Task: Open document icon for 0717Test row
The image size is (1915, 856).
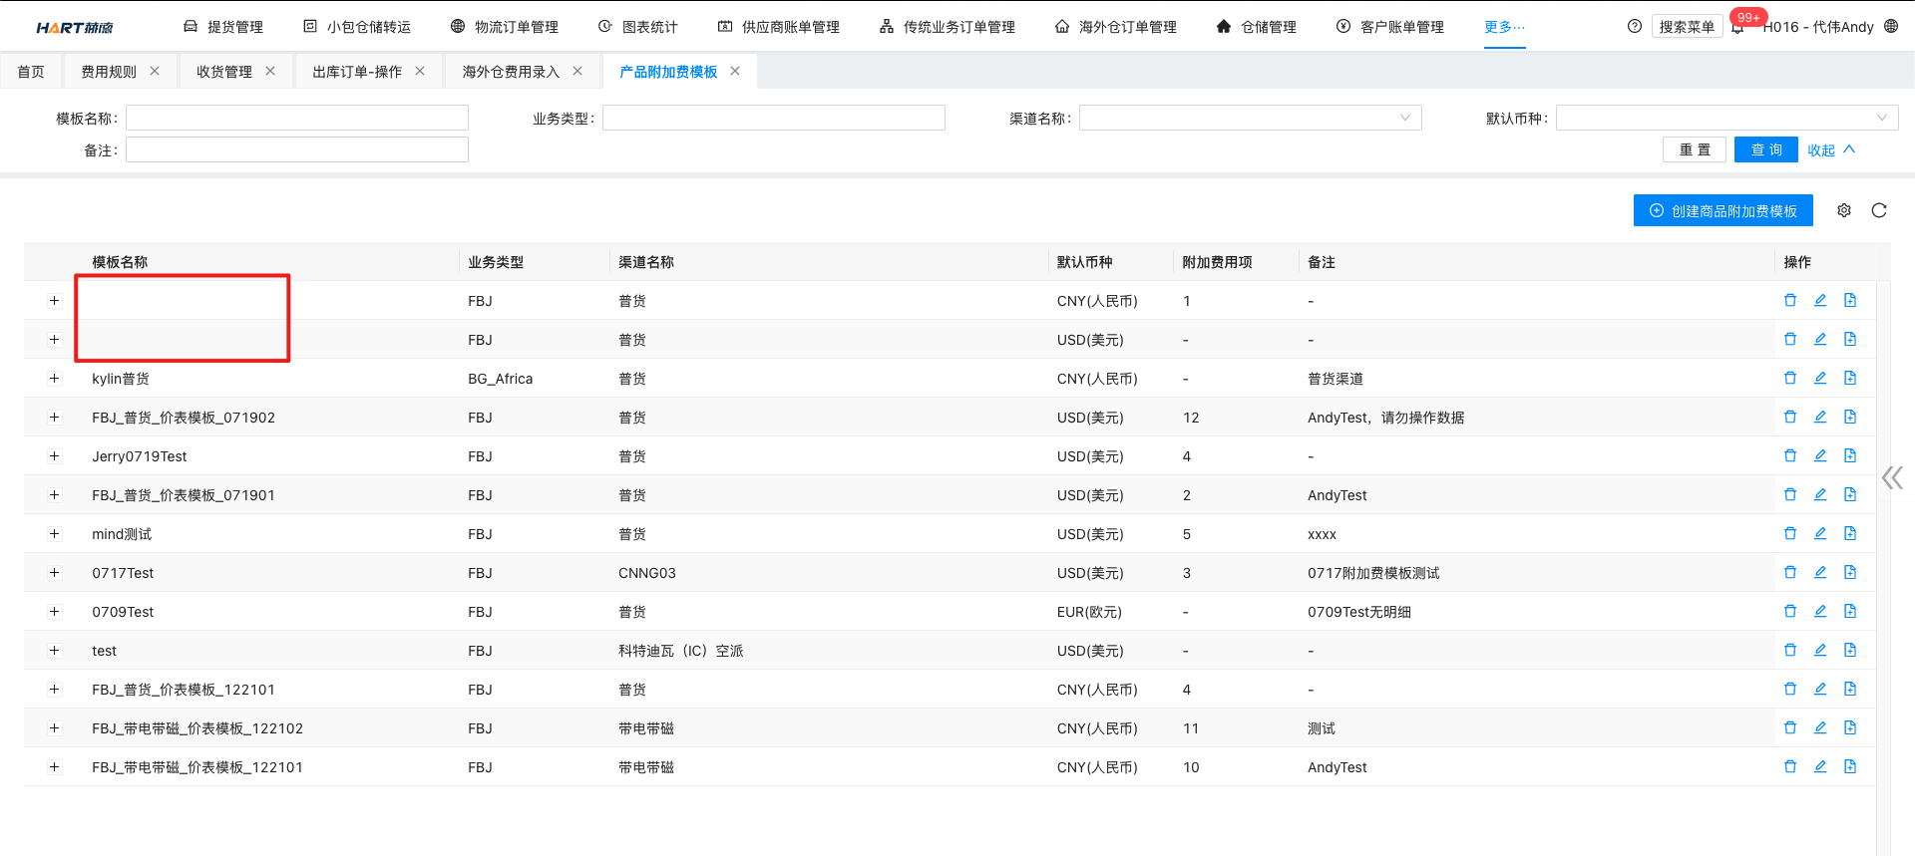Action: point(1849,573)
